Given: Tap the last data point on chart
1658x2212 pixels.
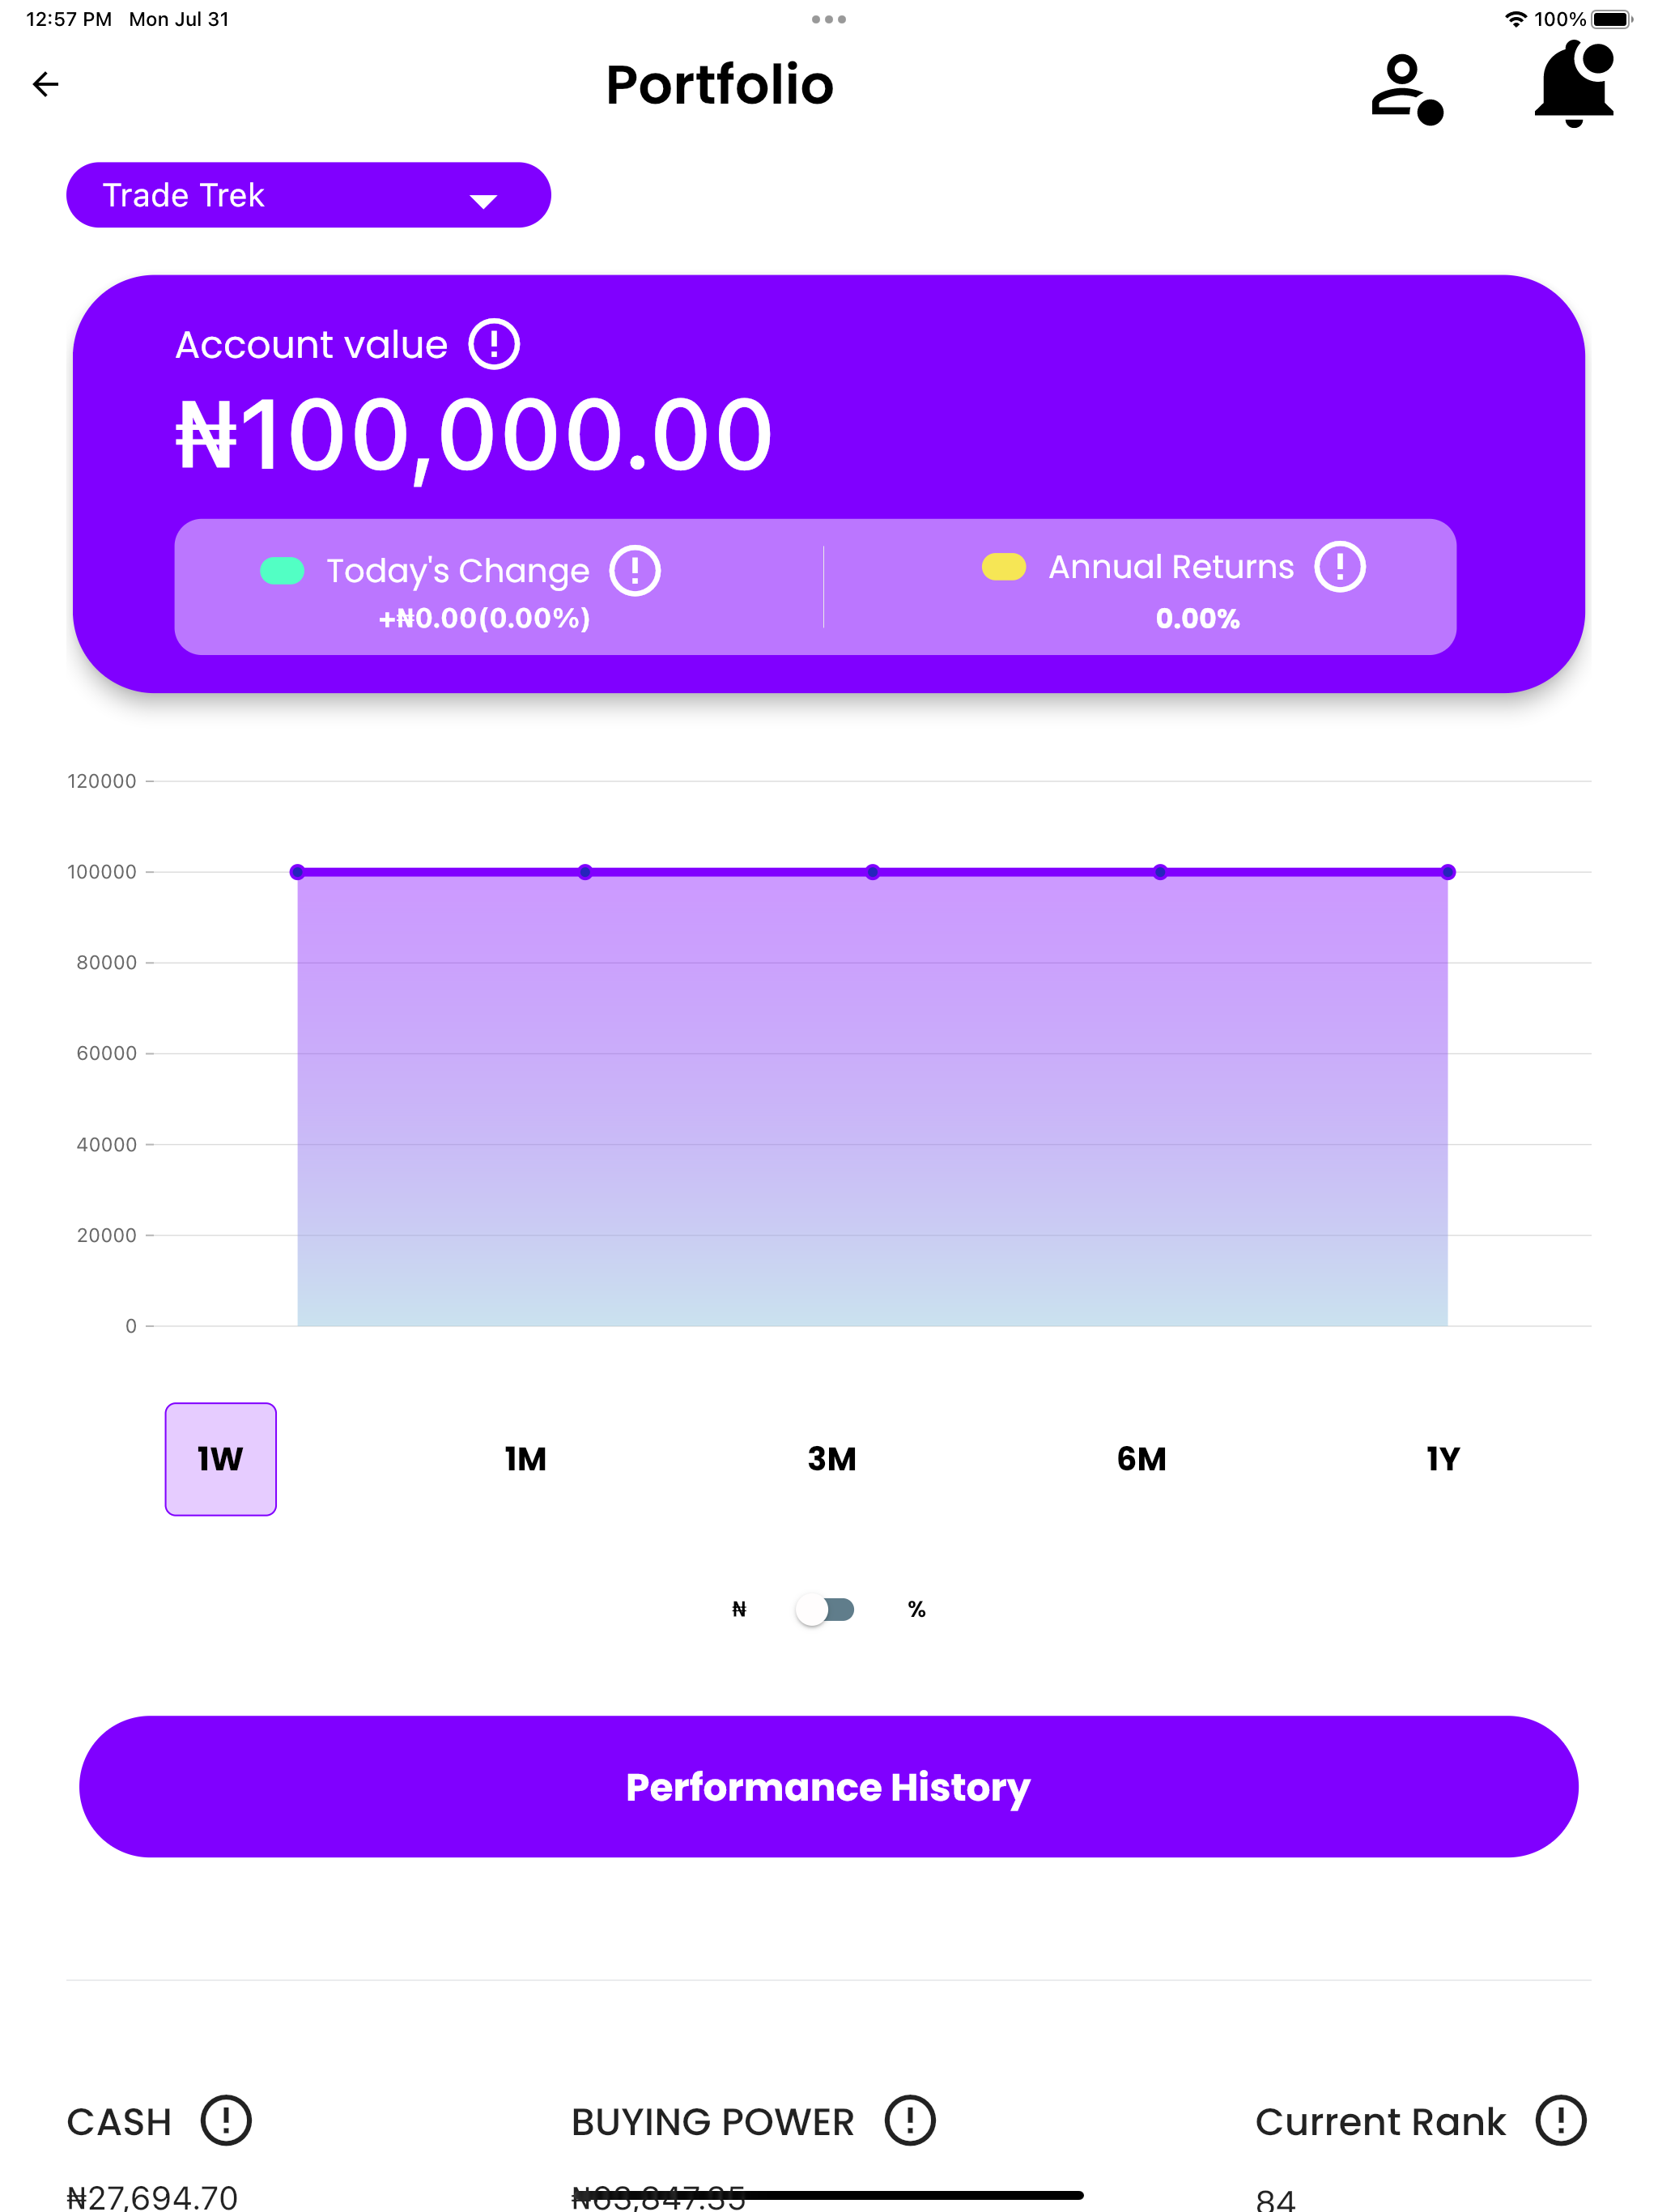Looking at the screenshot, I should [1448, 872].
